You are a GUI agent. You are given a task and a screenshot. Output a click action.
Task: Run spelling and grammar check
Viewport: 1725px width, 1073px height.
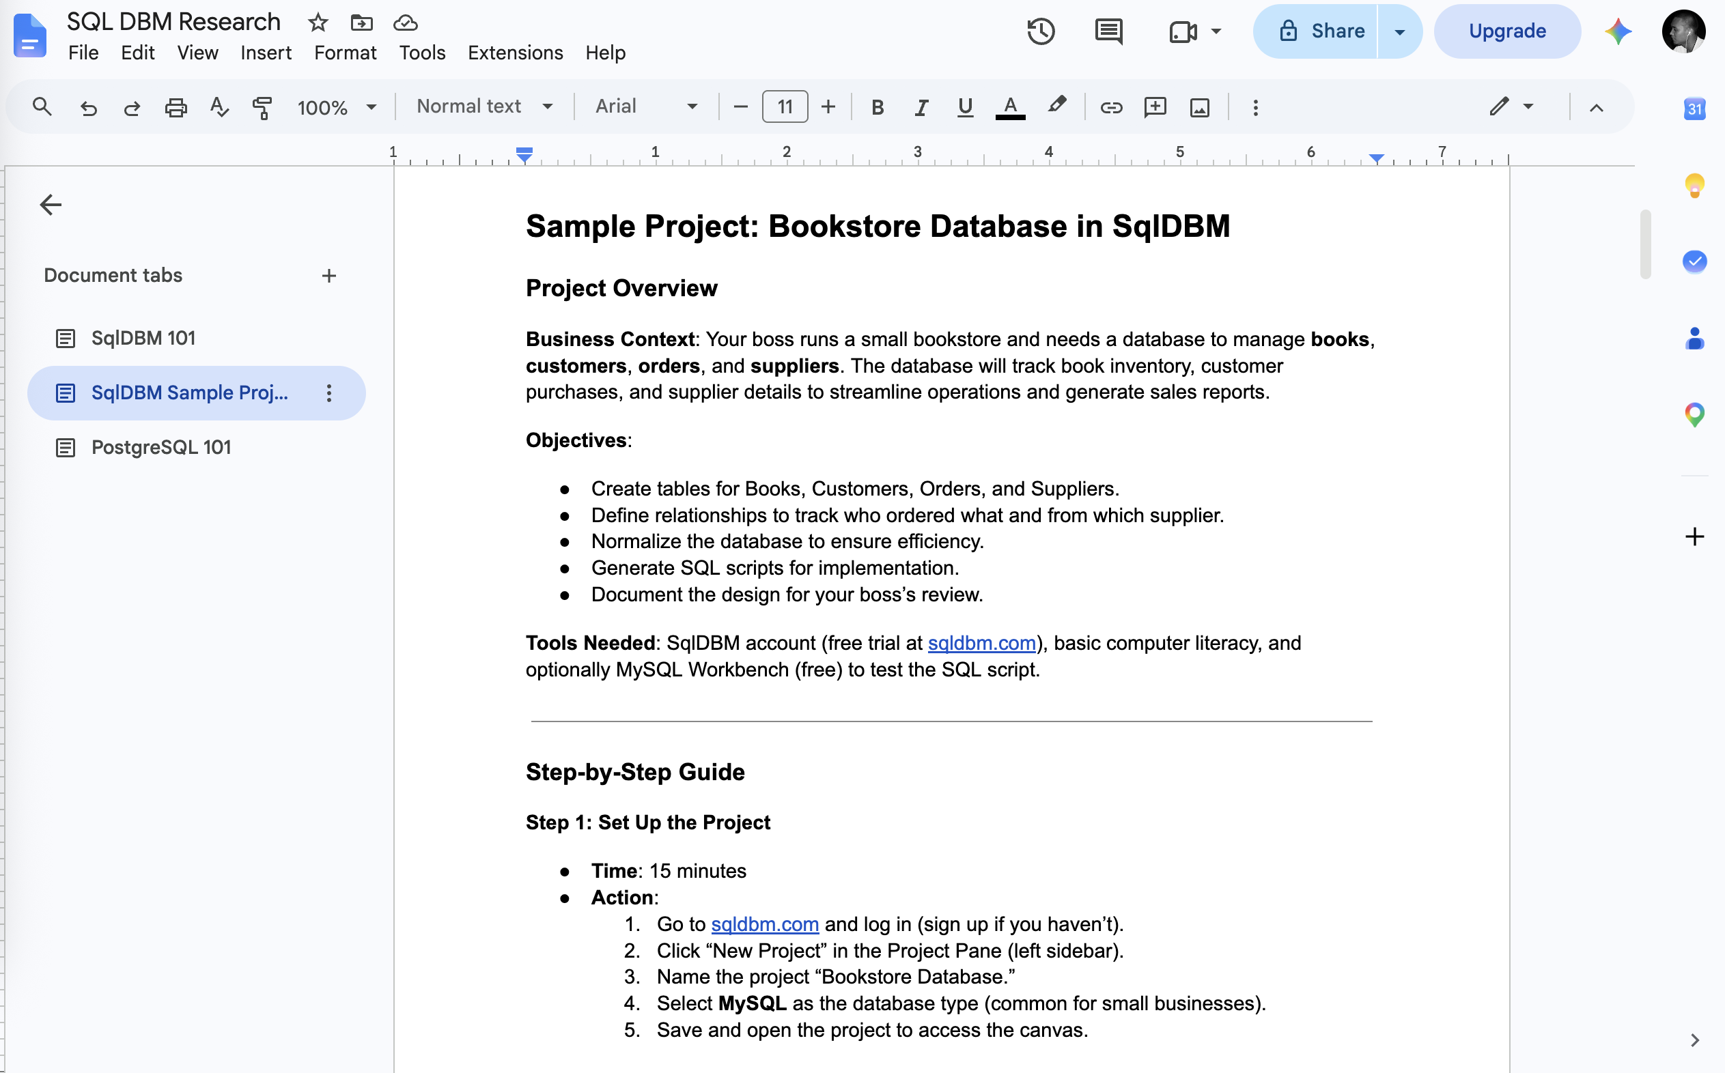[x=219, y=107]
